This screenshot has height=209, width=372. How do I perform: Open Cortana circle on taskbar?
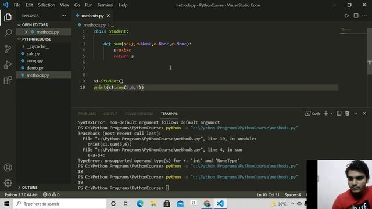pyautogui.click(x=113, y=204)
